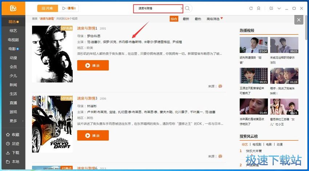Open video titled 王源逆天配音
Image resolution: width=309 pixels, height=171 pixels.
252,90
